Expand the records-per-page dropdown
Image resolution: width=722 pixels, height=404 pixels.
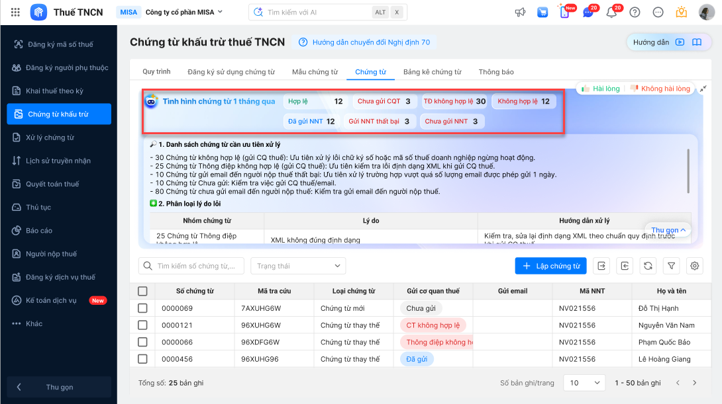click(584, 383)
